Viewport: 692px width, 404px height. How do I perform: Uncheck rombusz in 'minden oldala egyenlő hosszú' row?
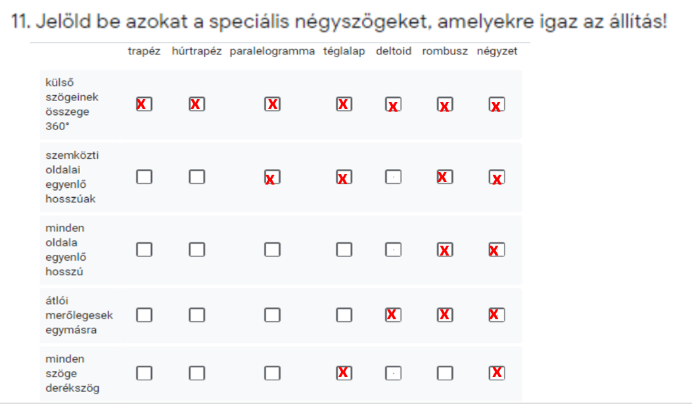pyautogui.click(x=445, y=250)
